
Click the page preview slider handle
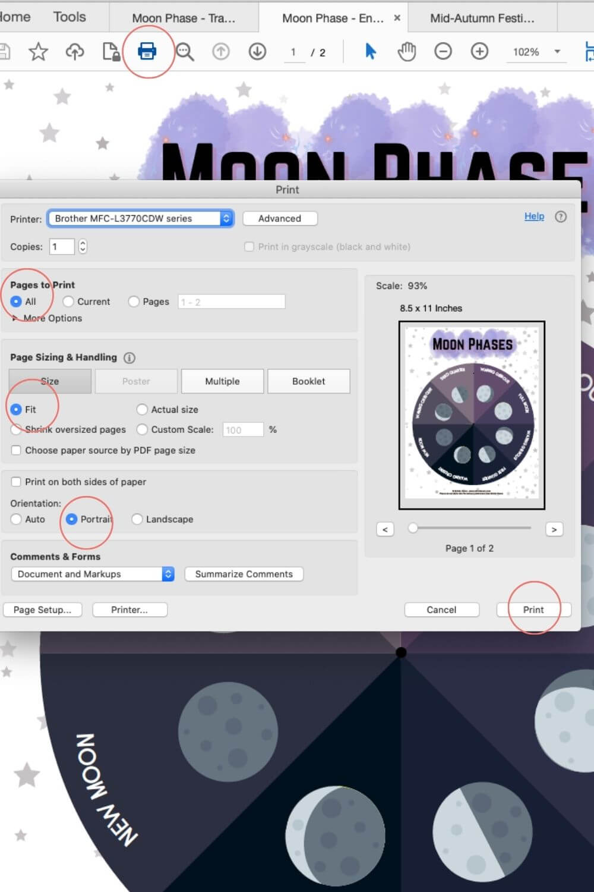pos(412,528)
